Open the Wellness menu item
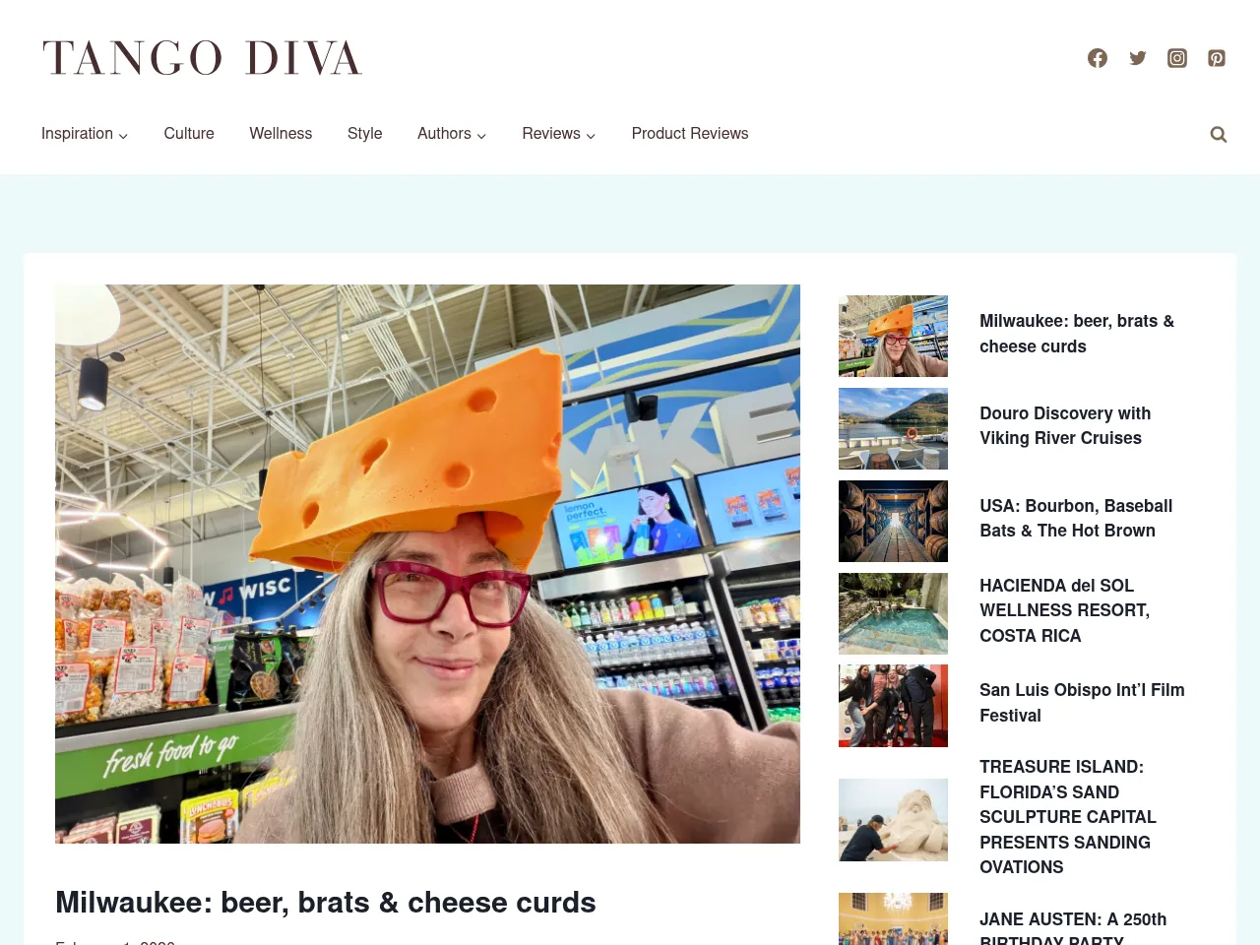 (281, 134)
